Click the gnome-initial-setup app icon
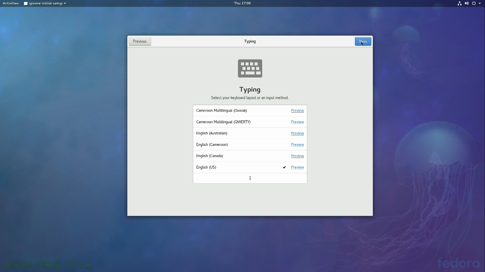This screenshot has width=485, height=272. pos(26,4)
